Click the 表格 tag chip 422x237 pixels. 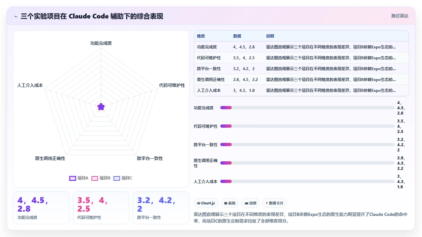[x=230, y=203]
